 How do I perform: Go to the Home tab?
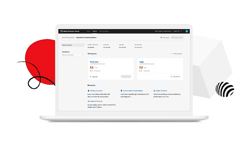click(88, 31)
